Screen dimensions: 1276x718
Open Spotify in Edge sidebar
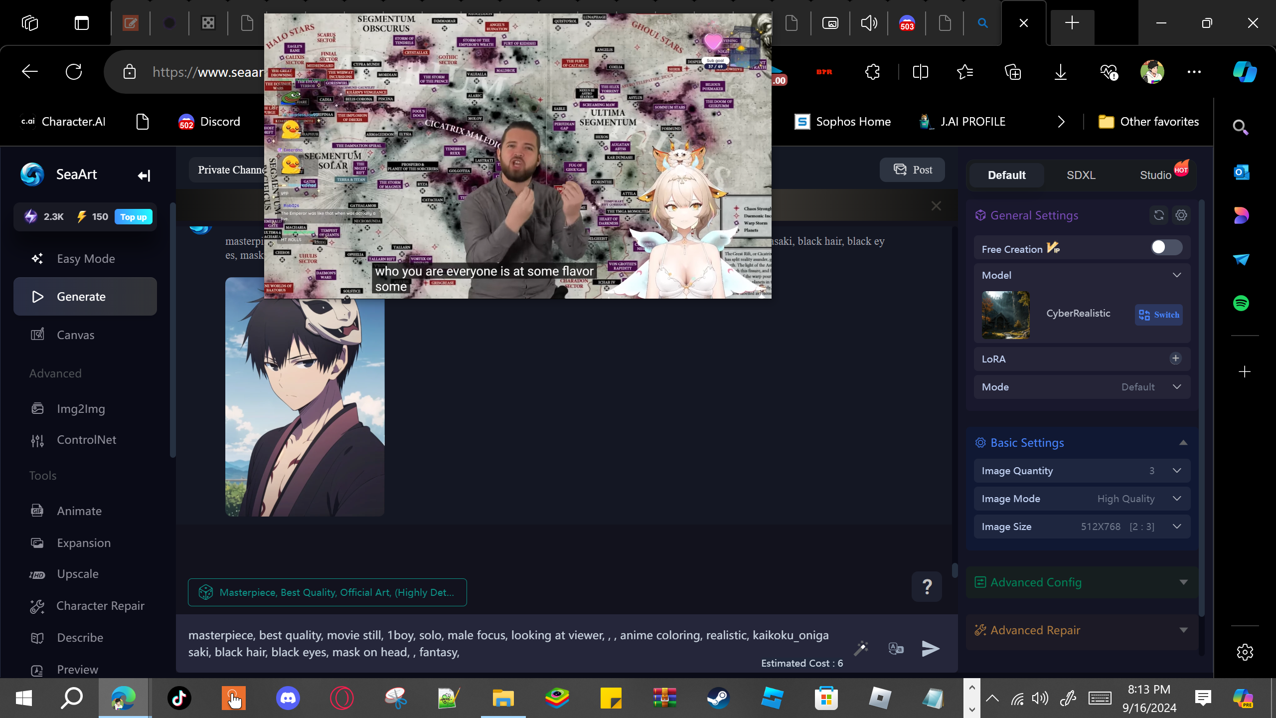[x=1241, y=303]
